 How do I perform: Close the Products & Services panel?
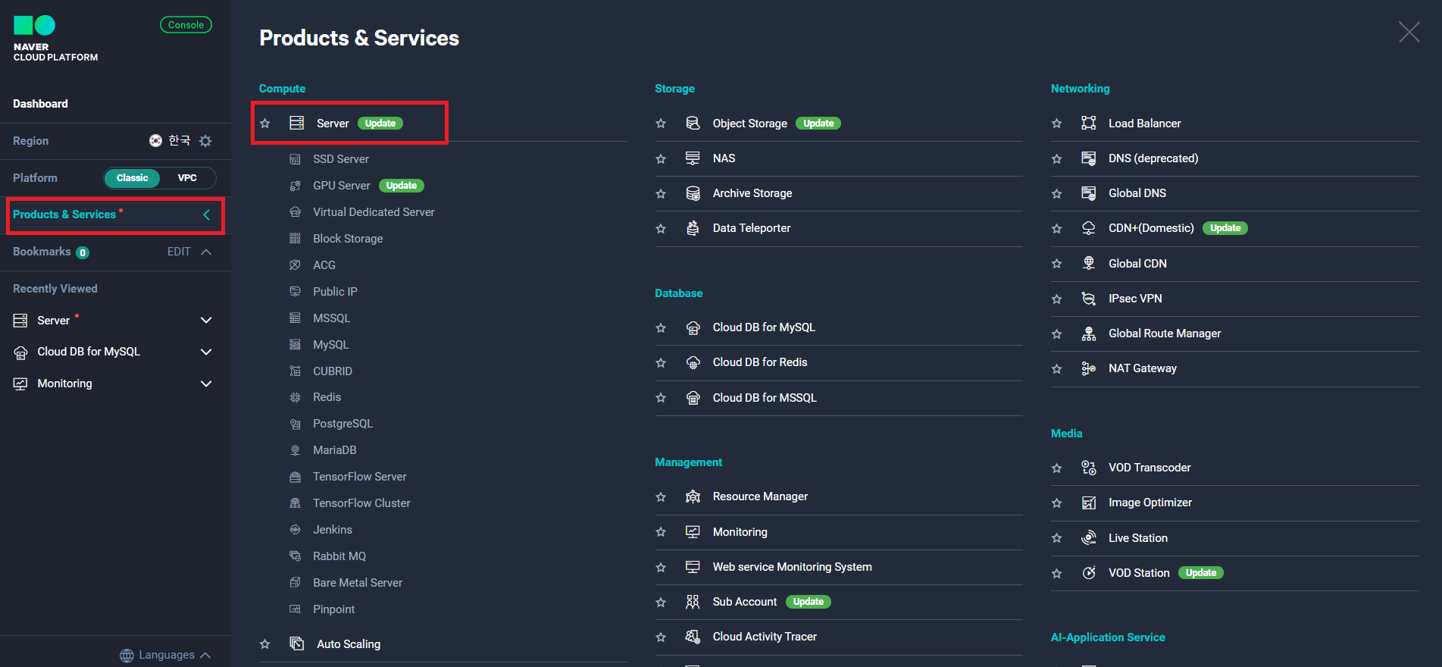(x=1409, y=32)
